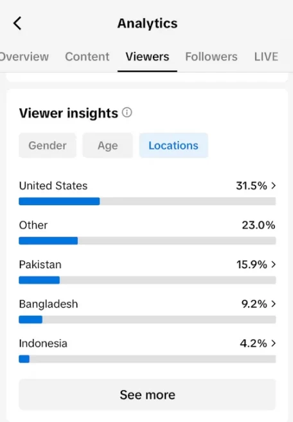Expand Bangladesh location details chevron
The height and width of the screenshot is (422, 293).
(x=273, y=304)
